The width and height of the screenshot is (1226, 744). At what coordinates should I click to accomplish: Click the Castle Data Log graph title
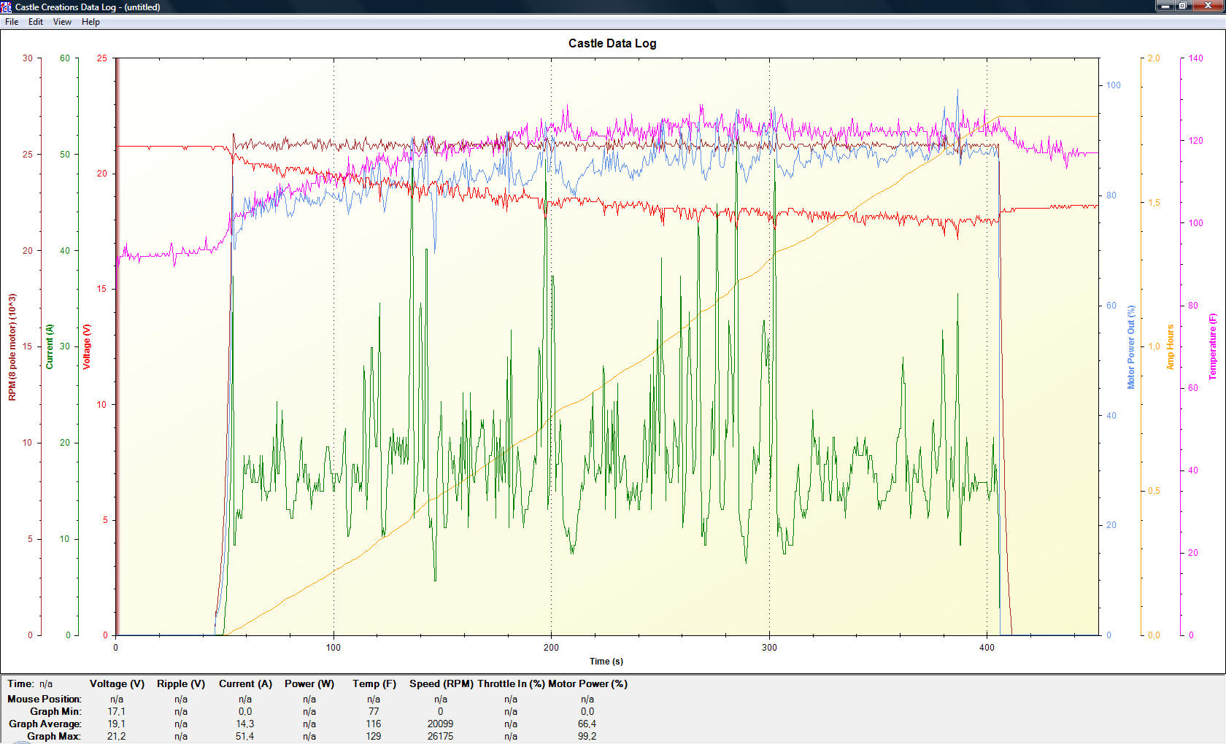click(612, 43)
